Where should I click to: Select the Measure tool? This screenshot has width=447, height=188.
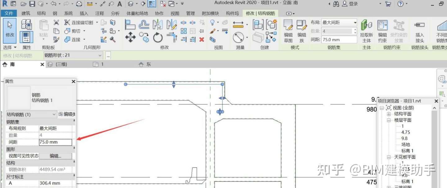(238, 24)
